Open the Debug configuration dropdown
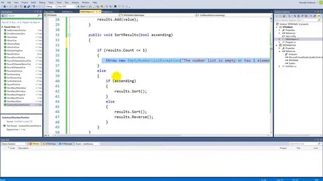Image resolution: width=323 pixels, height=181 pixels. point(50,7)
